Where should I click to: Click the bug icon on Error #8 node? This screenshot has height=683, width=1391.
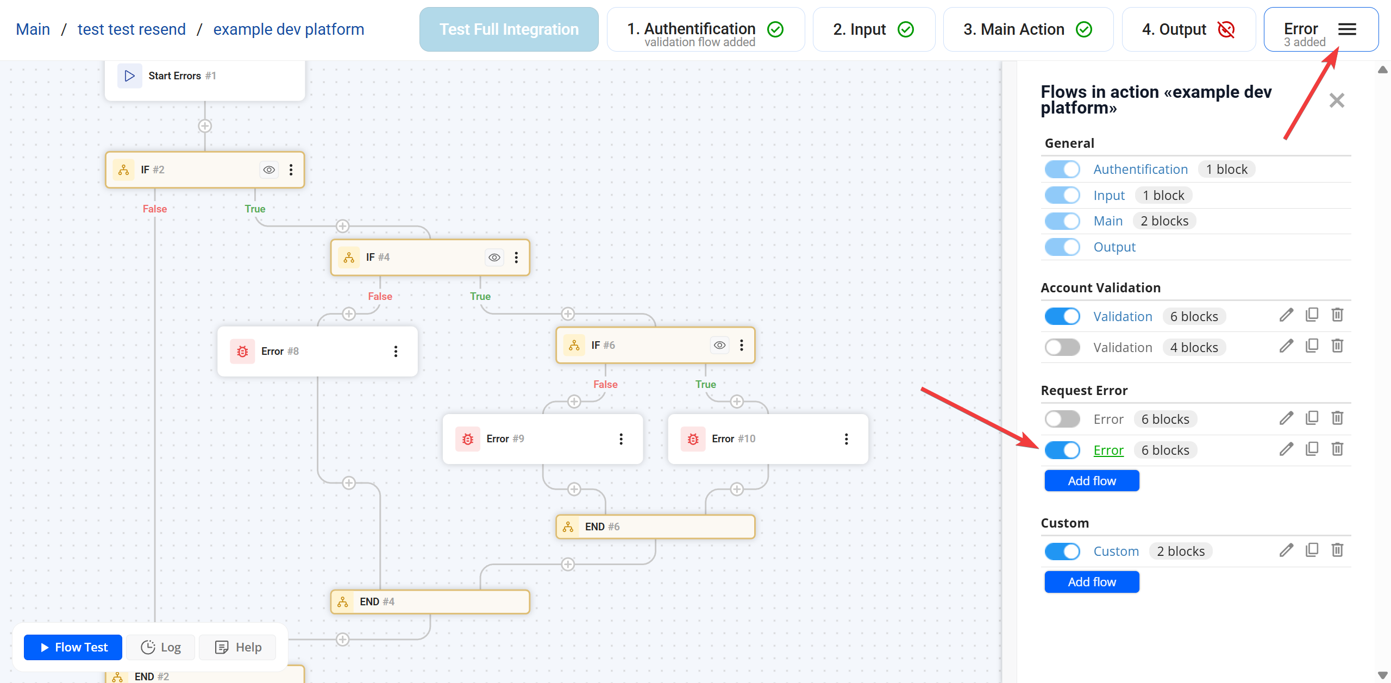click(x=242, y=352)
